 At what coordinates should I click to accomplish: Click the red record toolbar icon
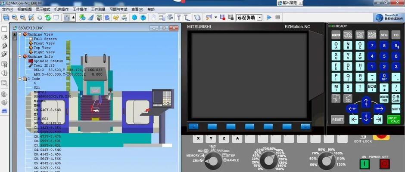pos(222,18)
